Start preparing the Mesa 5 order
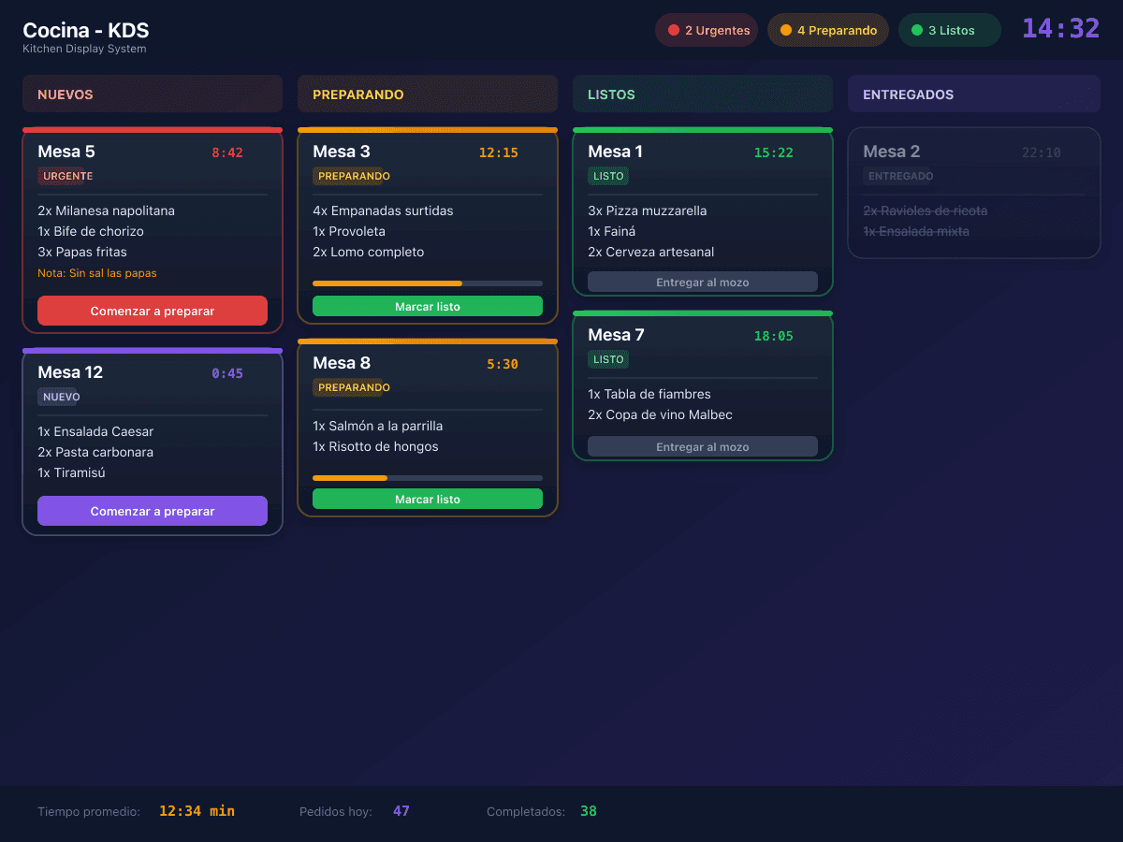 tap(153, 311)
